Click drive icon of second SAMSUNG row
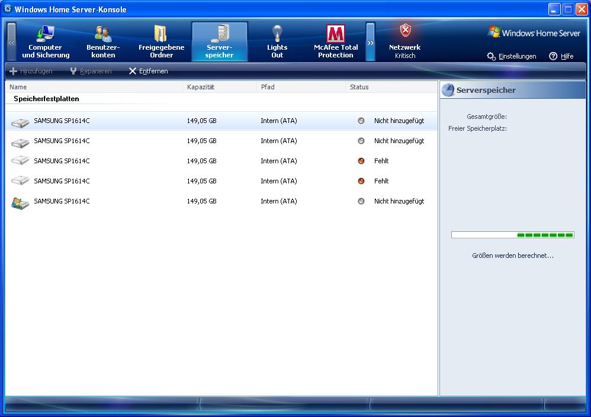 click(x=20, y=142)
